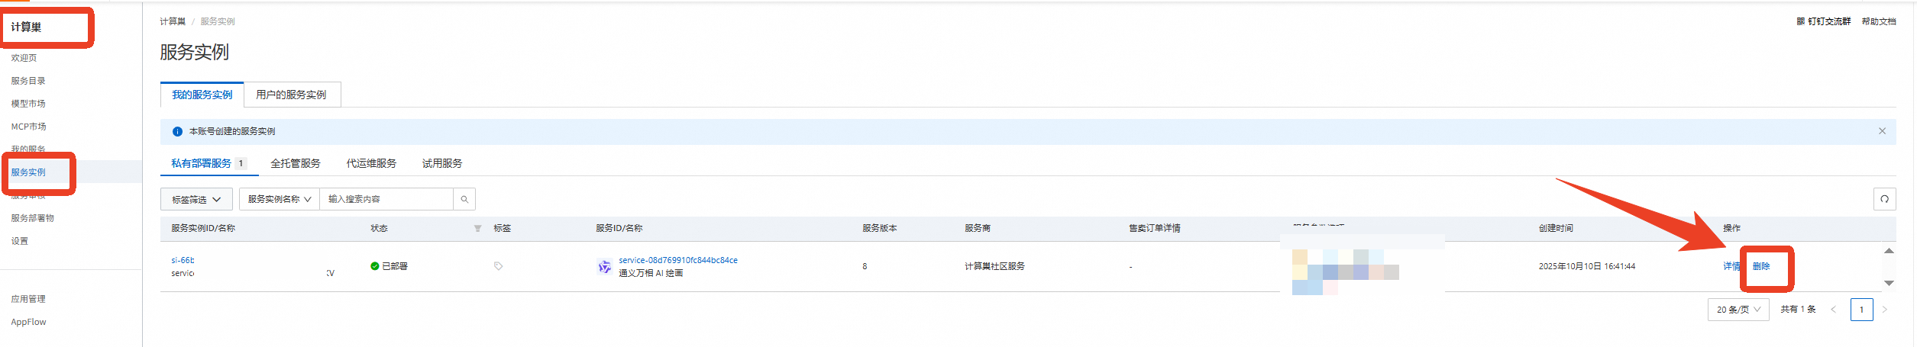This screenshot has width=1917, height=347.
Task: Go to previous page arrow
Action: pyautogui.click(x=1833, y=310)
